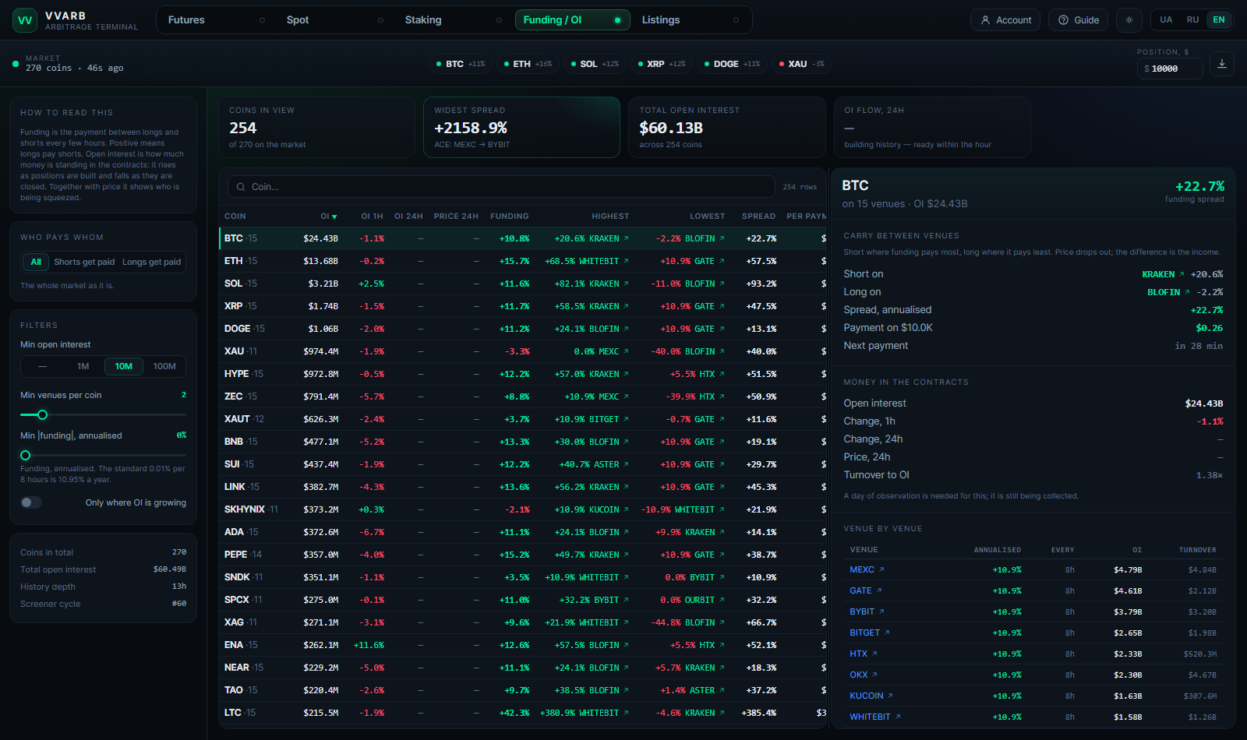This screenshot has height=740, width=1247.
Task: Enable the Only where OI is growing toggle
Action: (x=31, y=502)
